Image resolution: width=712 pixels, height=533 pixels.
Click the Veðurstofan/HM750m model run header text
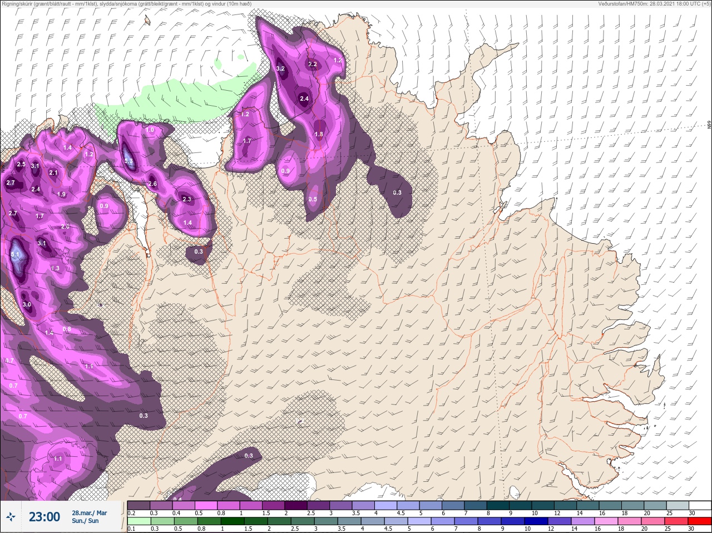point(654,4)
